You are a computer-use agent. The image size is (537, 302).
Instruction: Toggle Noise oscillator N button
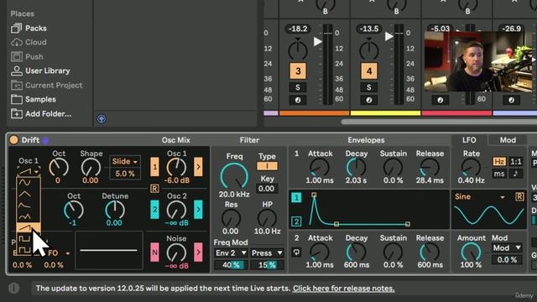coord(154,253)
